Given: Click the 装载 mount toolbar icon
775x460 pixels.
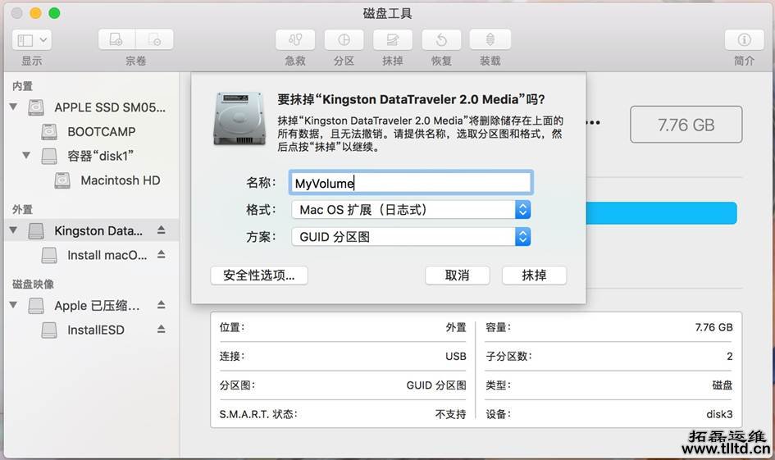Looking at the screenshot, I should point(490,39).
